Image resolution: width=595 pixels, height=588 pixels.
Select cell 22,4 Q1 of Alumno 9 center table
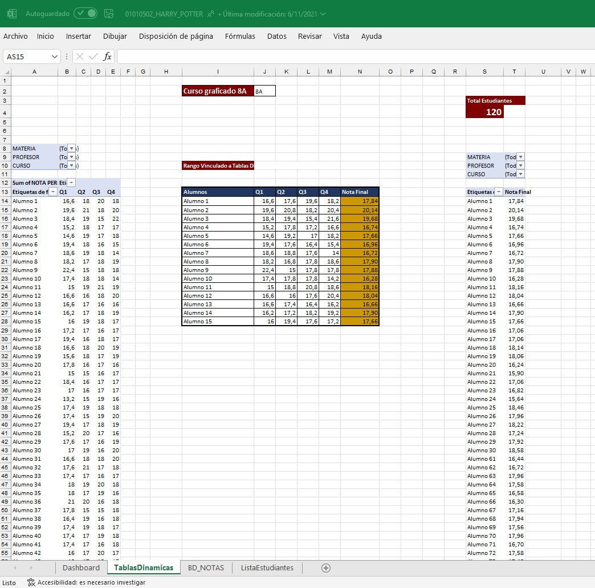264,270
